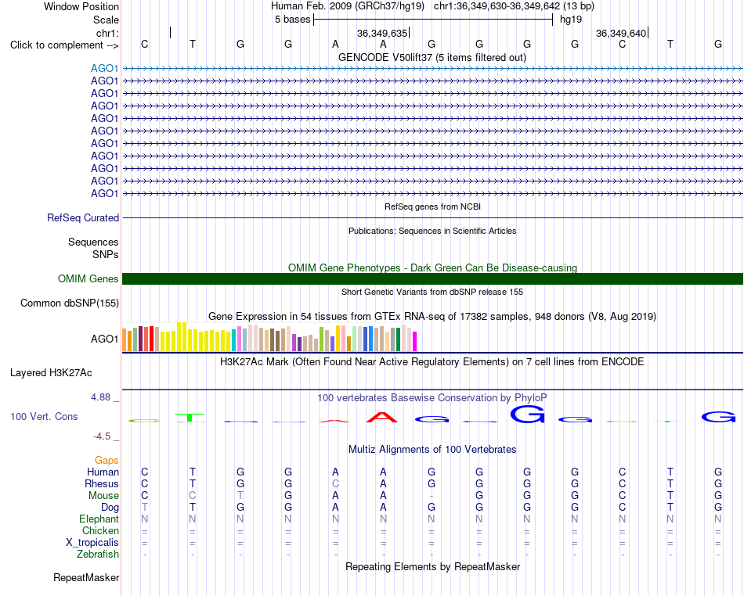Click the "Elephant" alignment row label
The width and height of the screenshot is (744, 596).
click(x=99, y=519)
